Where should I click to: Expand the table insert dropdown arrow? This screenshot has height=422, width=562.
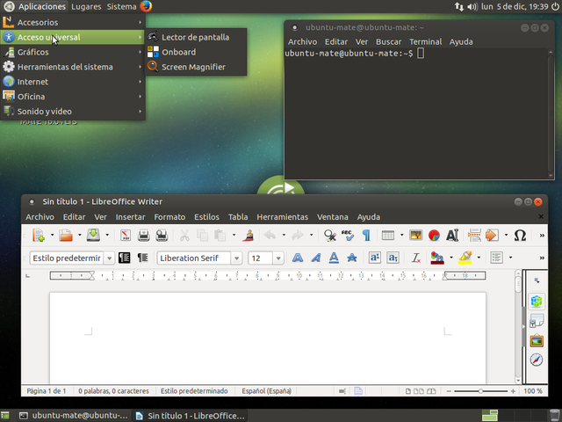coord(402,236)
